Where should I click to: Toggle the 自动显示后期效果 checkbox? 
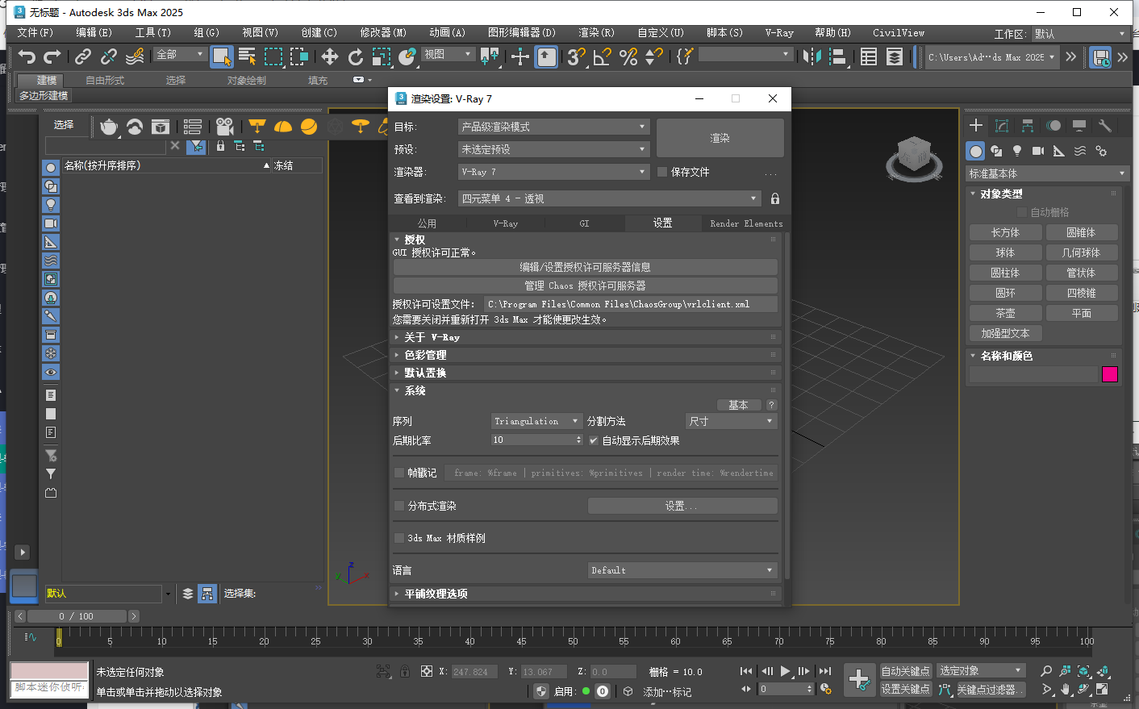pos(595,440)
